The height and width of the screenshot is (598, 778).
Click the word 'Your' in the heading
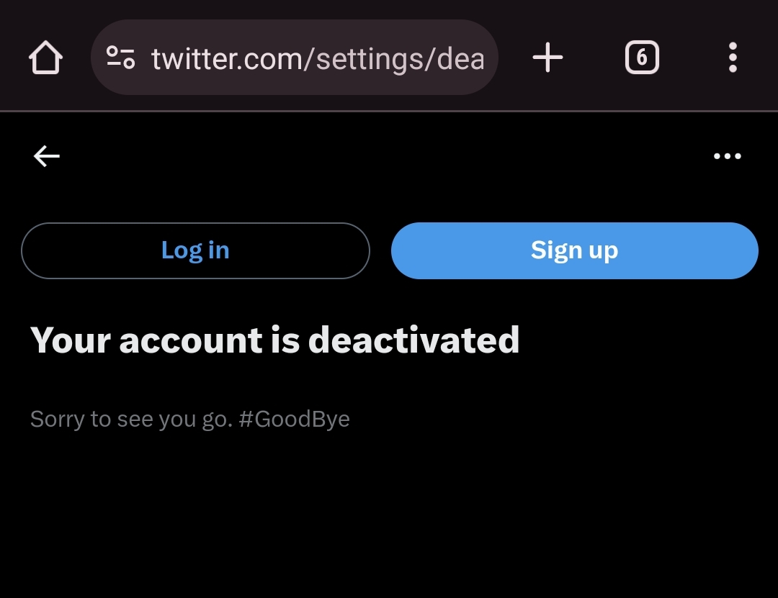(x=70, y=340)
